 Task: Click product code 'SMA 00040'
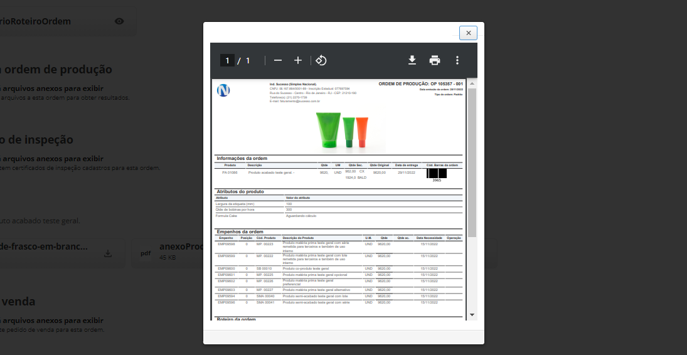[265, 296]
